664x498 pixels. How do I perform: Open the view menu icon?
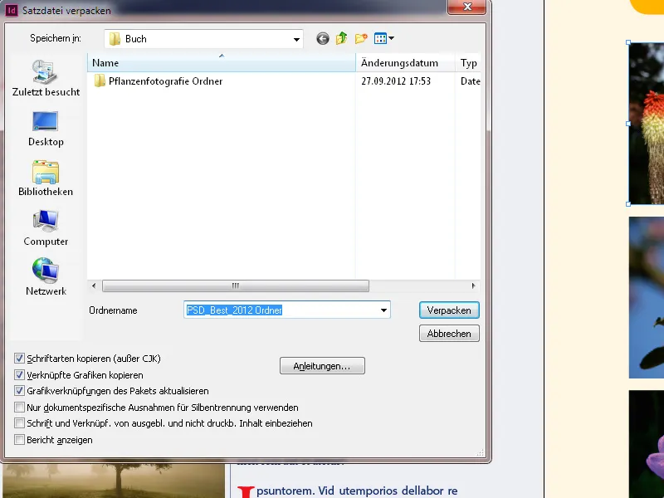[x=384, y=38]
